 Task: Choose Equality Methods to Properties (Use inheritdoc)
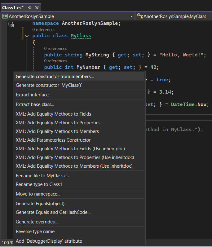tap(79, 157)
